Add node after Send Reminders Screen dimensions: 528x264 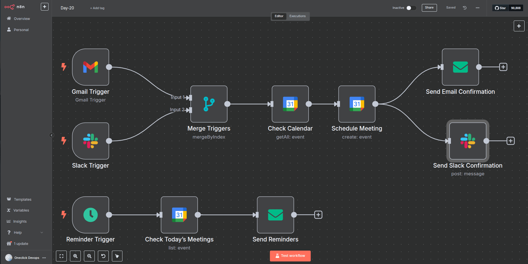tap(318, 215)
